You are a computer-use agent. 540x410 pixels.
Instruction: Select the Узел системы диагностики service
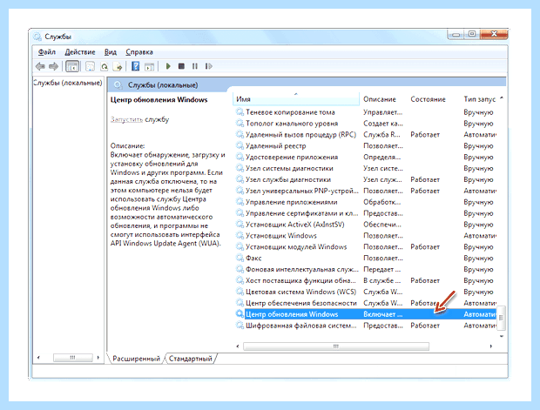pos(289,168)
